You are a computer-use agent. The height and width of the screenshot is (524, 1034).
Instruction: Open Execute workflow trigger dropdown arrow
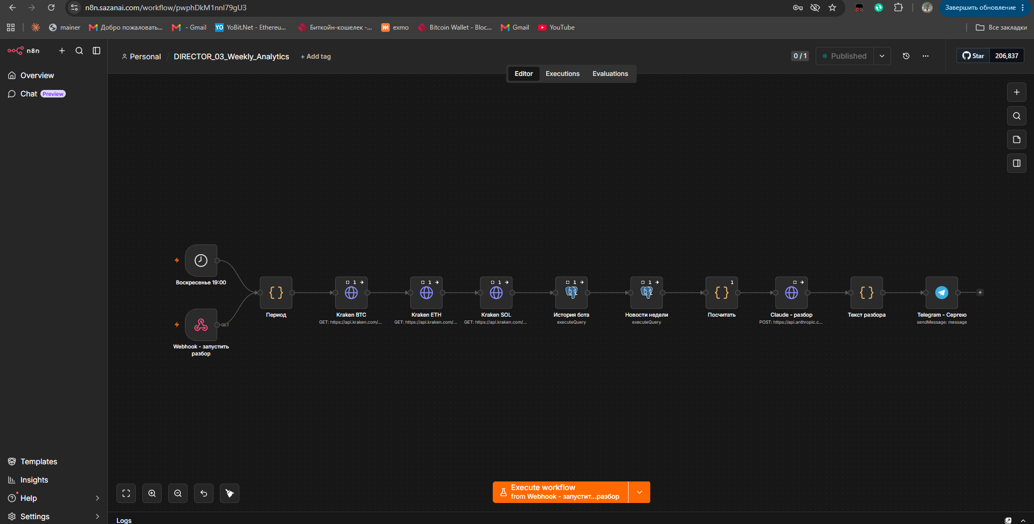pos(639,492)
